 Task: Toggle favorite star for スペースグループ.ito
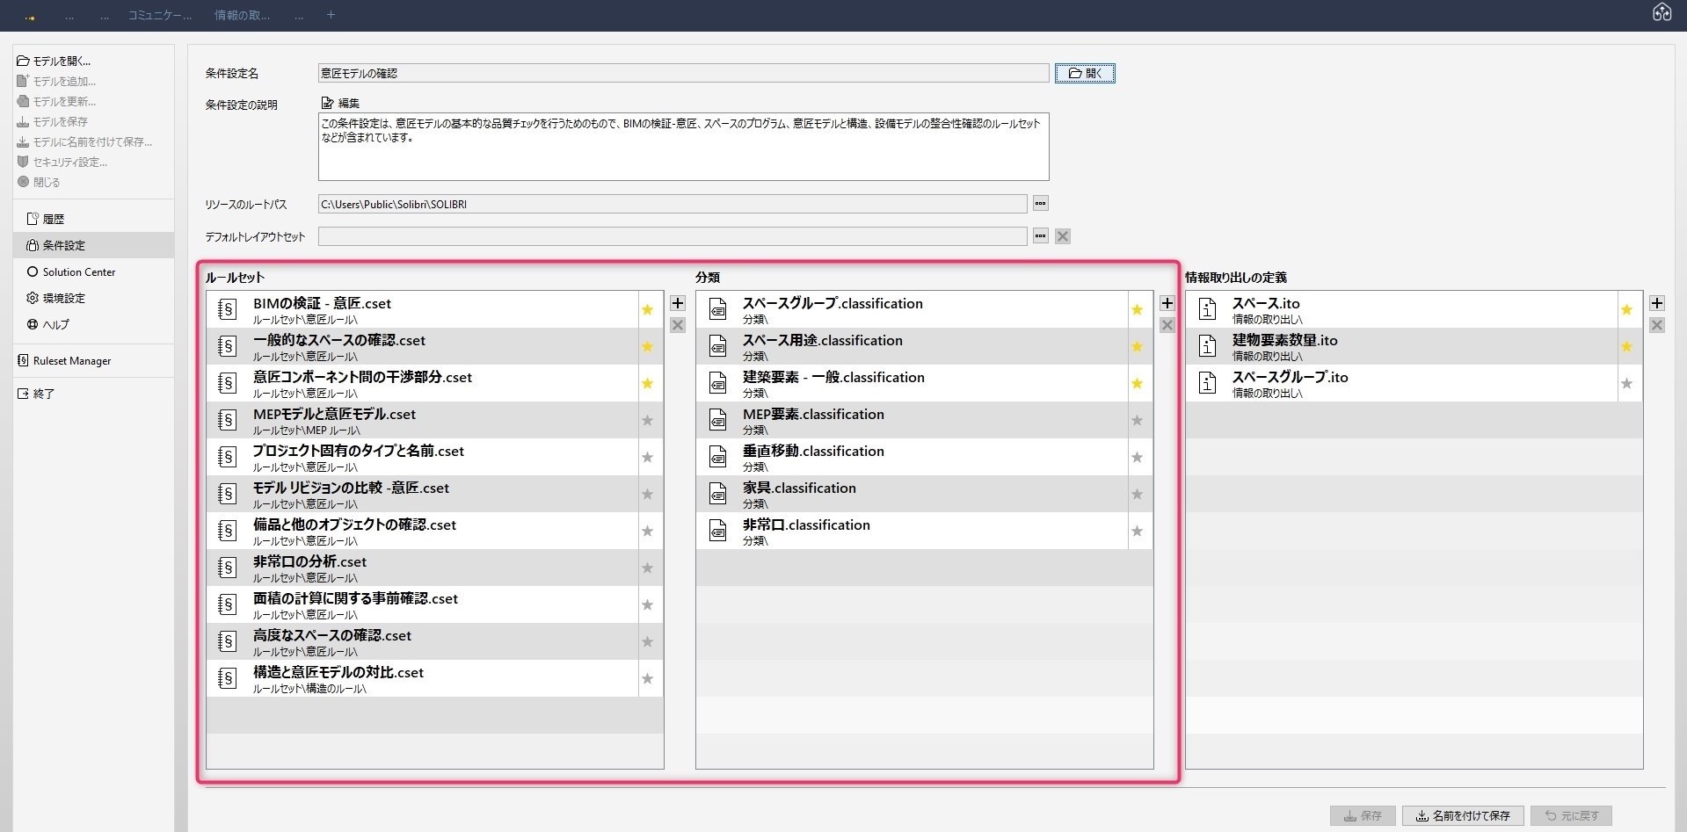click(1626, 384)
